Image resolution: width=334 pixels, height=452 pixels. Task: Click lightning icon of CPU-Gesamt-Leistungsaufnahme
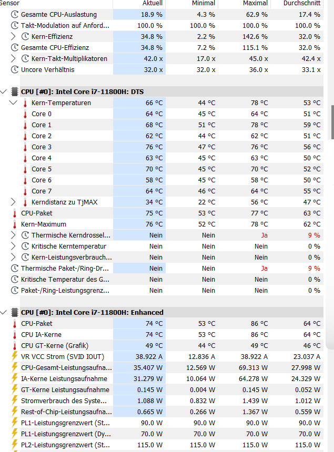click(15, 367)
